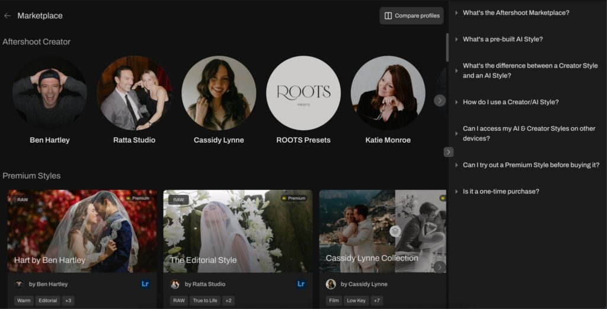
Task: Click the main content vertical scrollbar
Action: pos(448,47)
